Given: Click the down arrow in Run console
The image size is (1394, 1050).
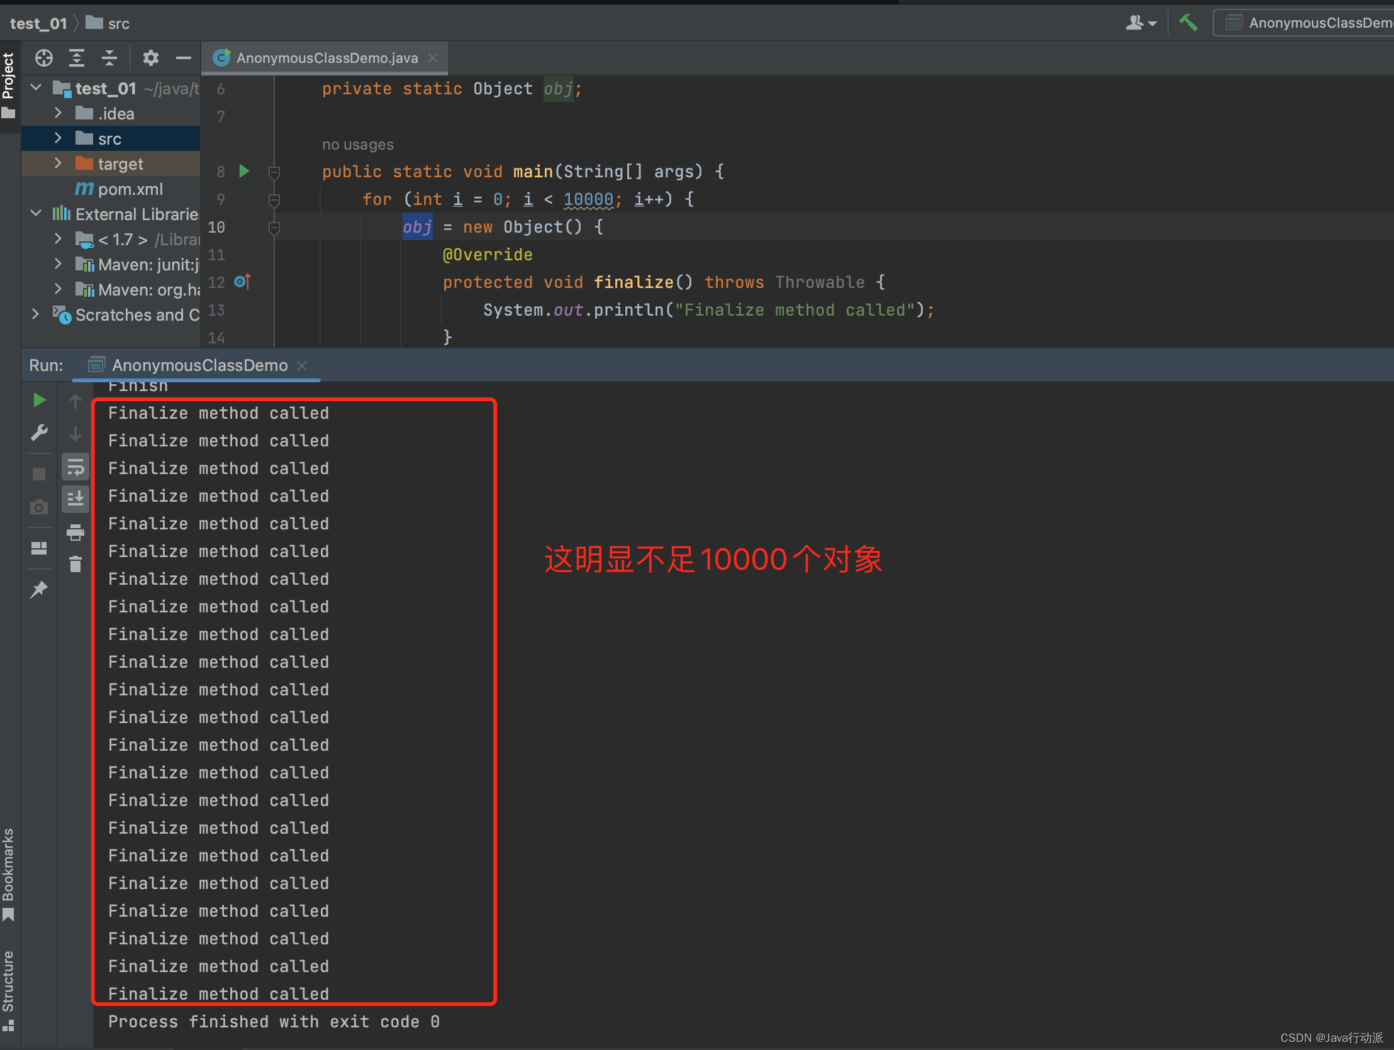Looking at the screenshot, I should pyautogui.click(x=75, y=434).
